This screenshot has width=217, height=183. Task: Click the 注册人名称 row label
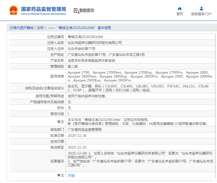coord(55,43)
